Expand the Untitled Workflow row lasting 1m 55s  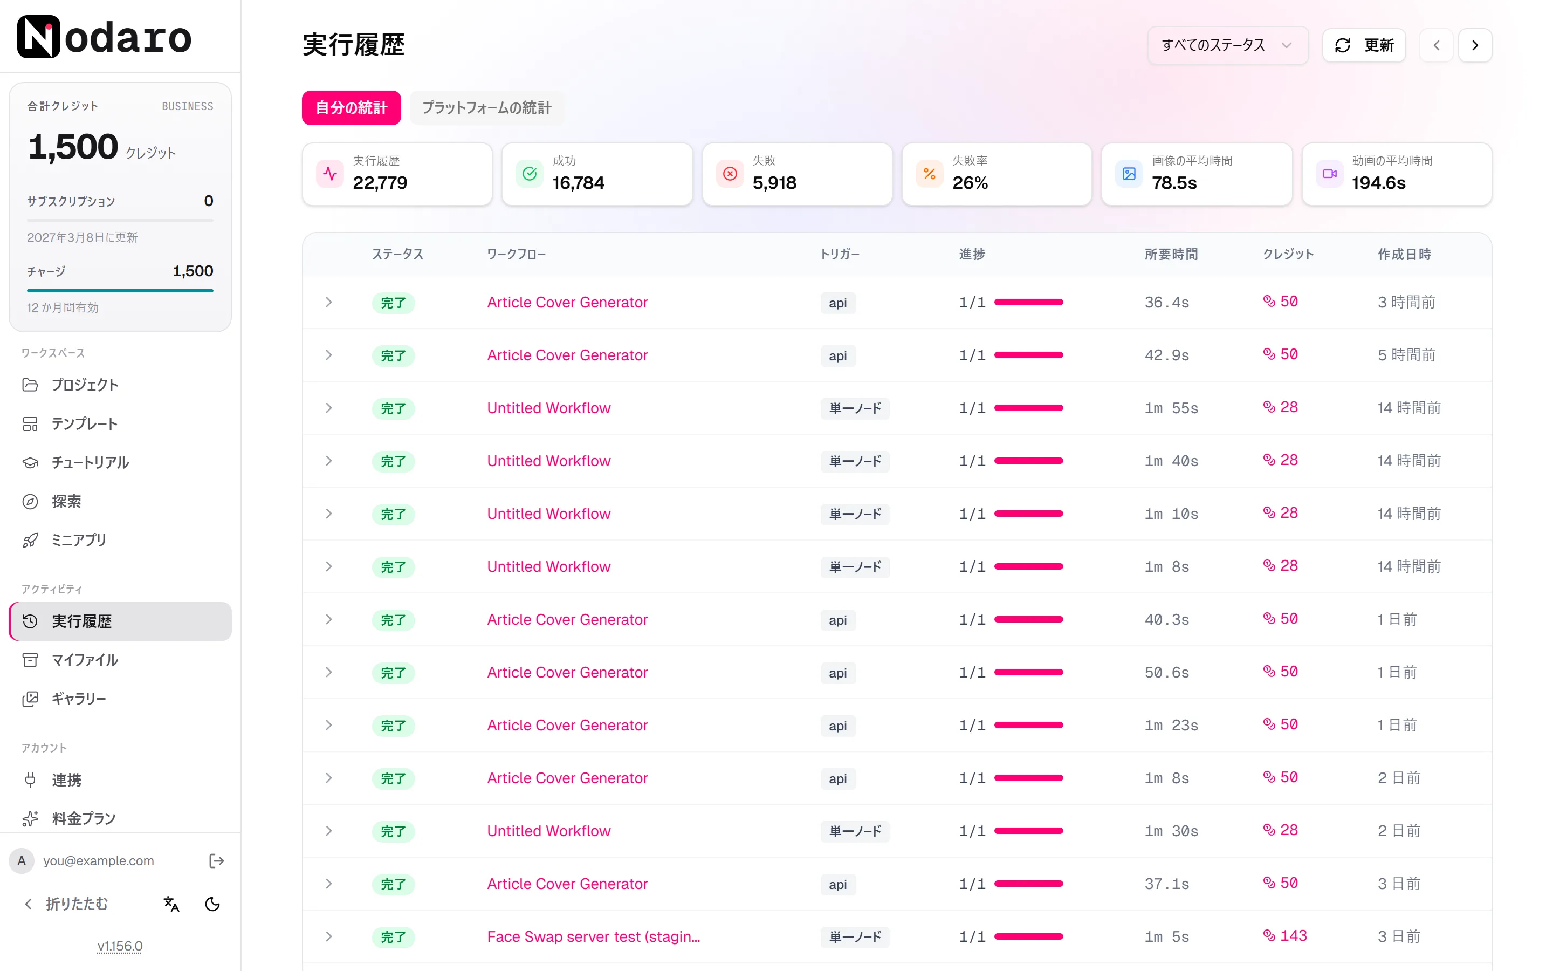click(x=328, y=408)
